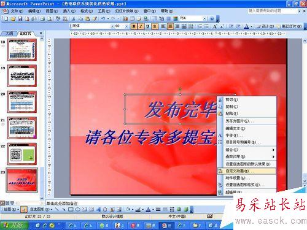Click the Numbering list icon

coord(200,26)
